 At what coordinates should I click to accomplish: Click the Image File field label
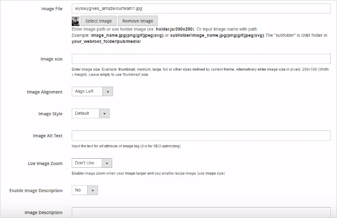pos(52,9)
